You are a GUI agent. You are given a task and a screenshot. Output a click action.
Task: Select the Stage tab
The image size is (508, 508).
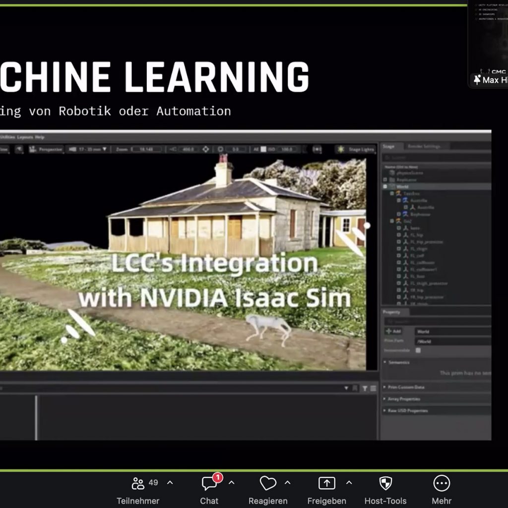[388, 146]
